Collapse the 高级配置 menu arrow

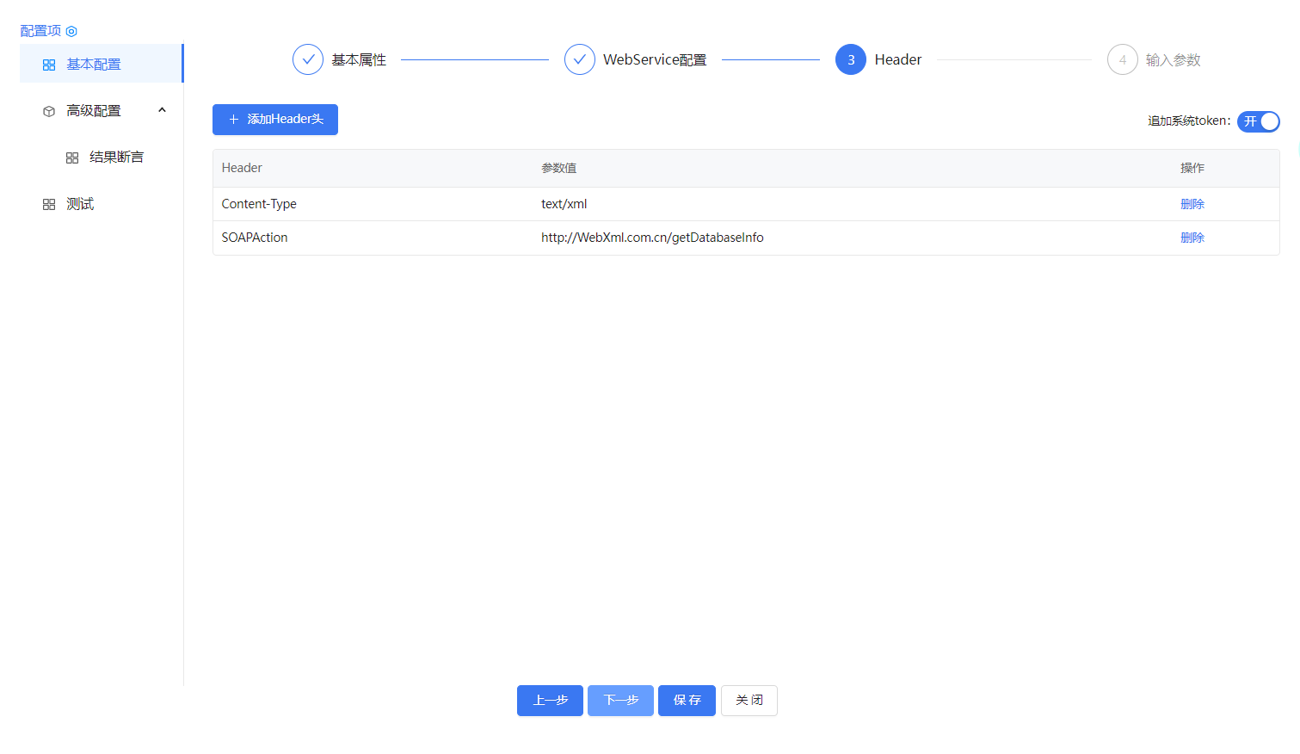162,110
